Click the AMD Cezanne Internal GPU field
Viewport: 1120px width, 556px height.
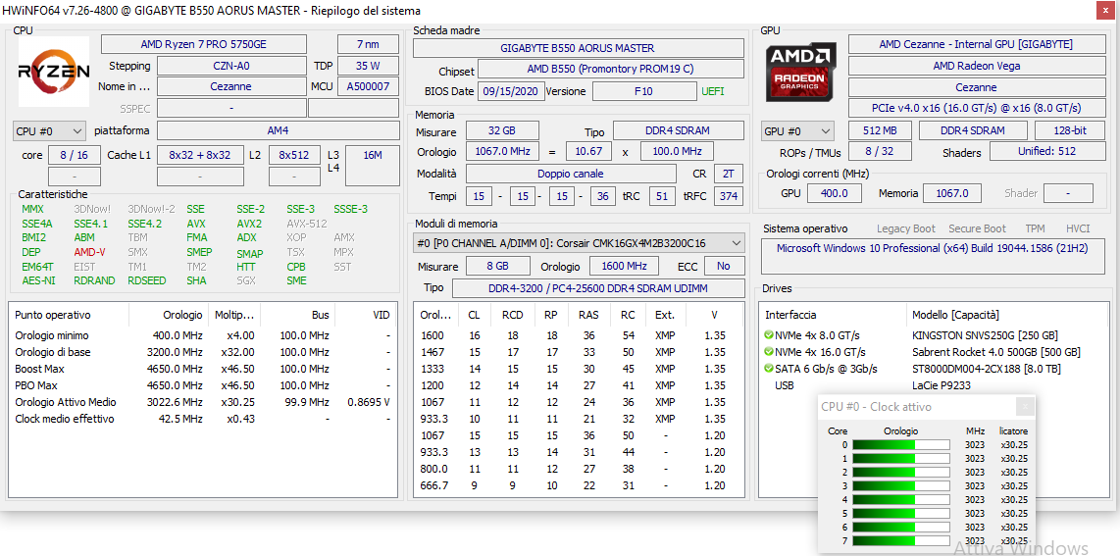(x=976, y=44)
